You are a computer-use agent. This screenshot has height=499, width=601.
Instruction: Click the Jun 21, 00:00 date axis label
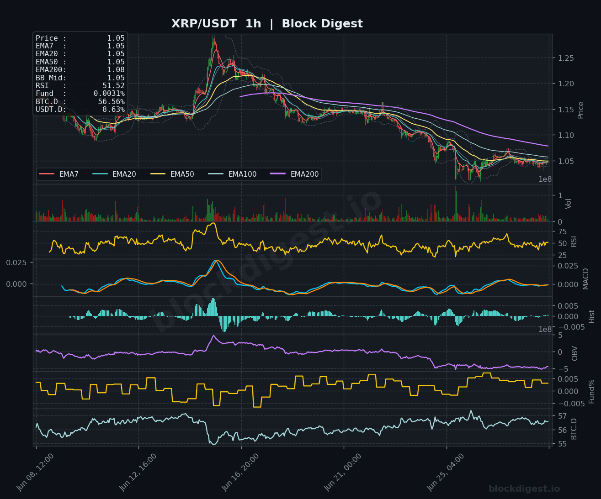coord(343,472)
